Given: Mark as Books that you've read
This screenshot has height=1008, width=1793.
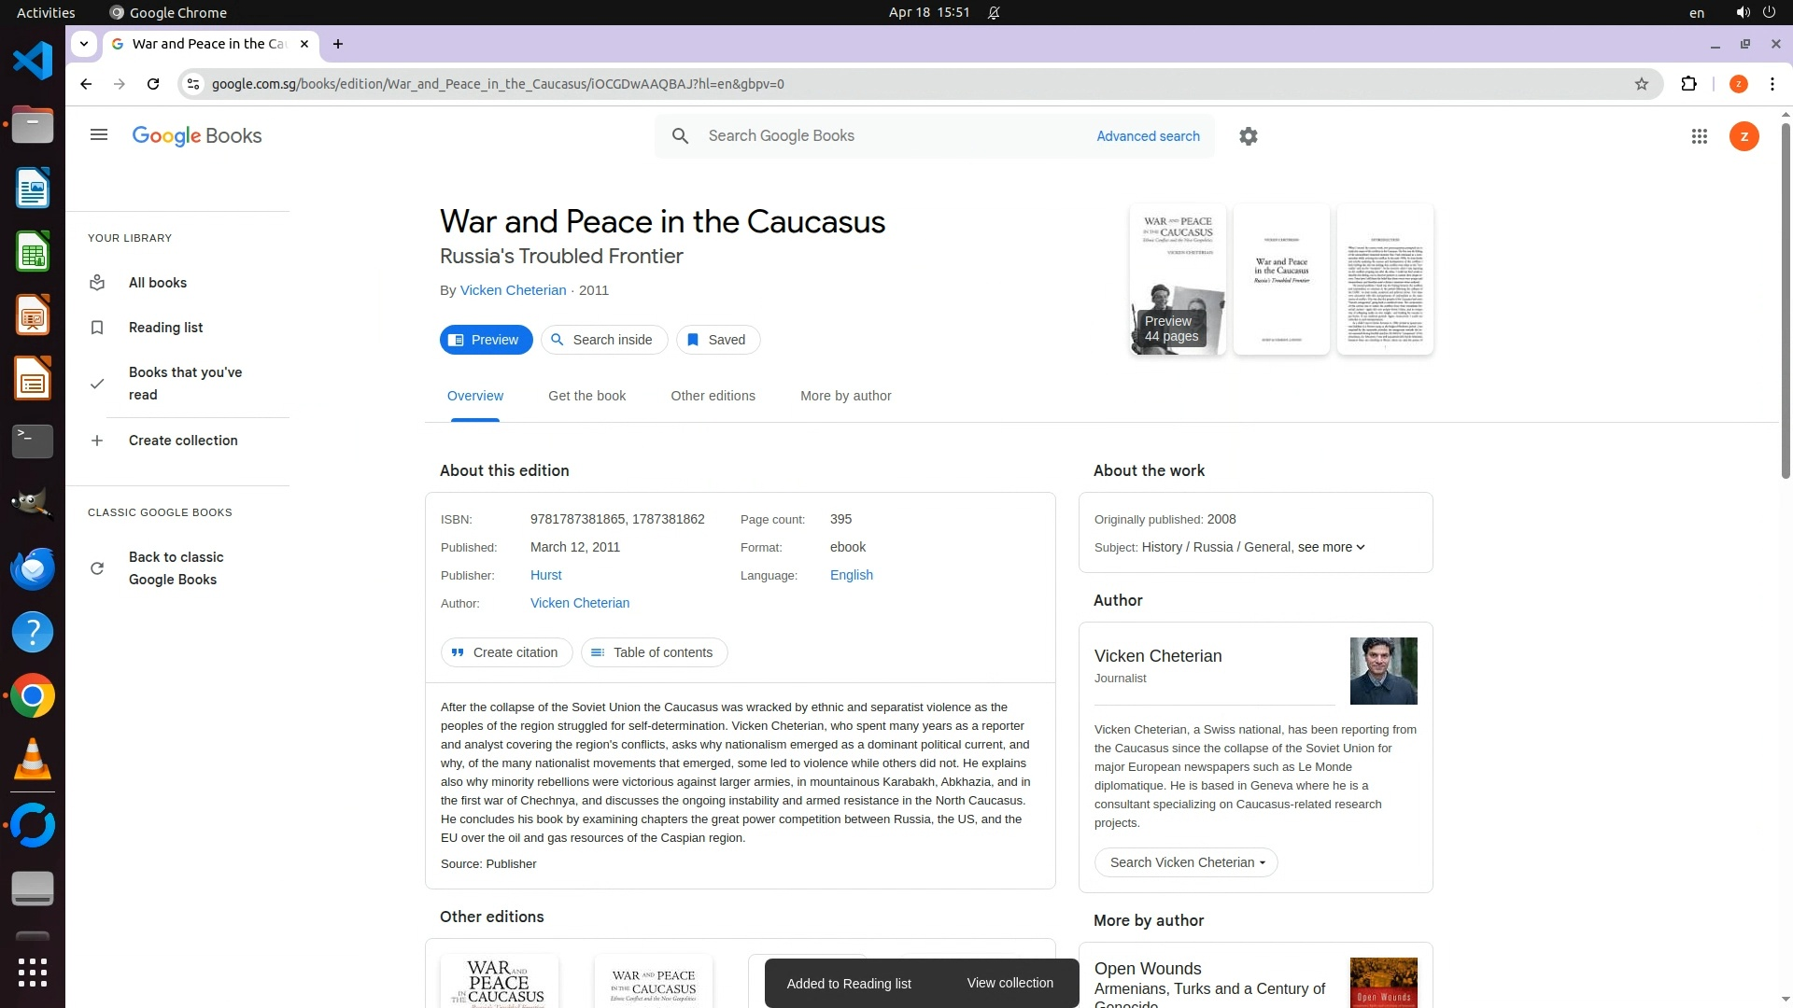Looking at the screenshot, I should coord(185,384).
